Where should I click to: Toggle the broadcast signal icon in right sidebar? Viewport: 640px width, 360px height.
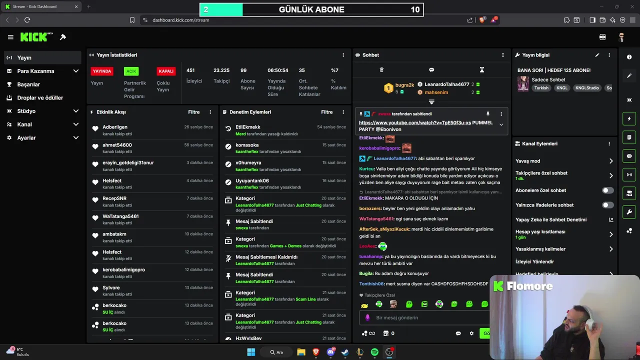click(x=629, y=174)
